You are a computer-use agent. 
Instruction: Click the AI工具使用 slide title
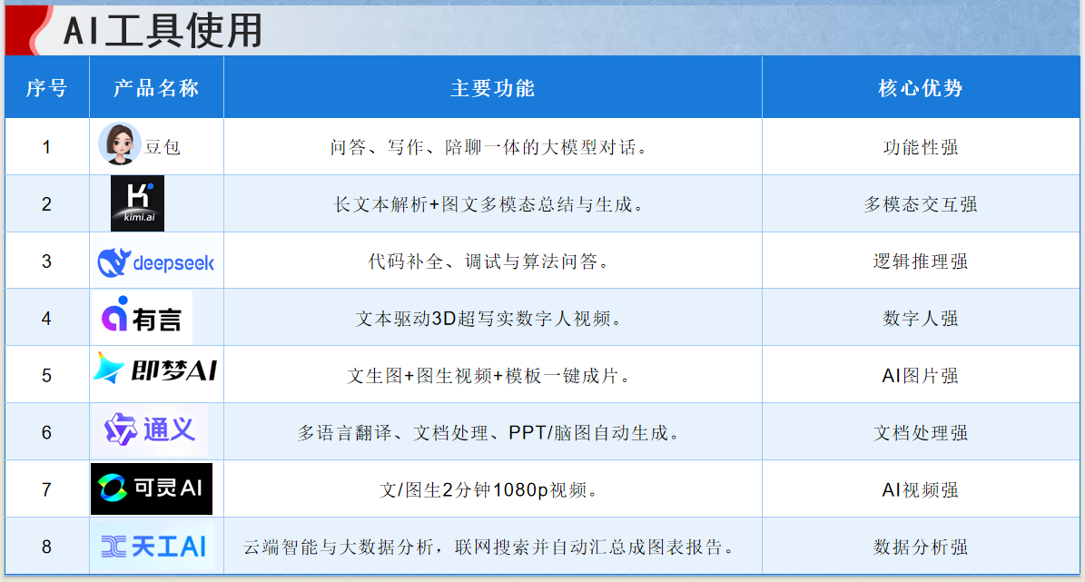163,31
